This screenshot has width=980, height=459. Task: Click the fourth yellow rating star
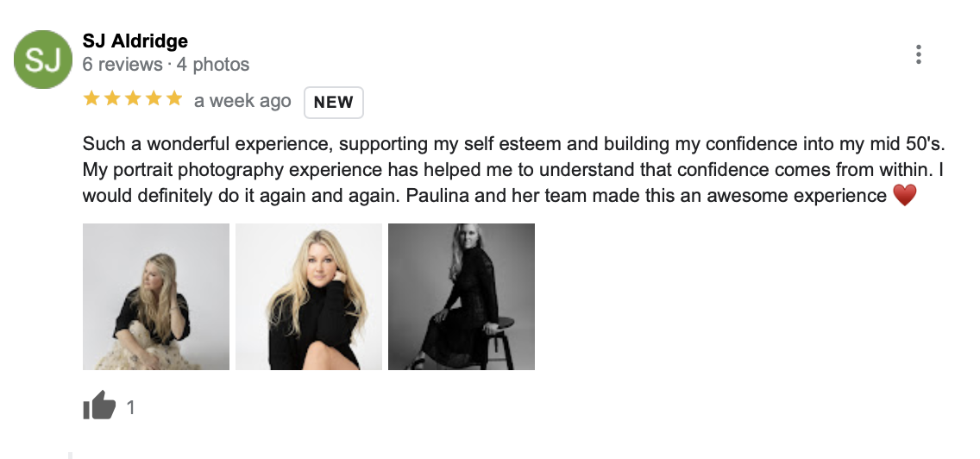pyautogui.click(x=154, y=99)
